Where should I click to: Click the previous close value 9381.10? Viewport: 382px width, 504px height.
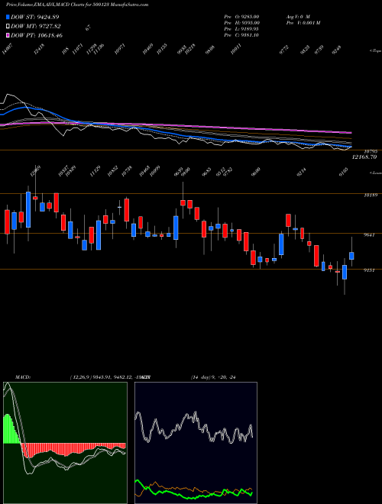pos(250,35)
